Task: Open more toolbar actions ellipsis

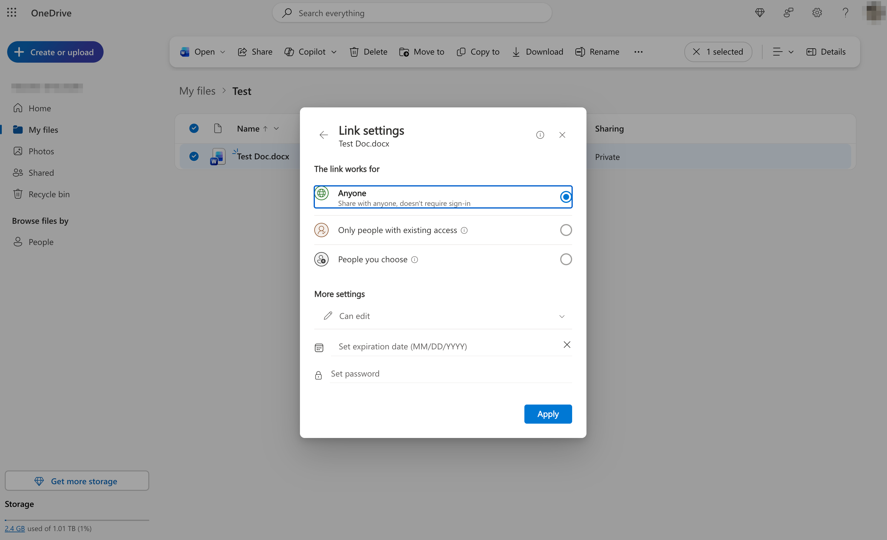Action: [638, 52]
